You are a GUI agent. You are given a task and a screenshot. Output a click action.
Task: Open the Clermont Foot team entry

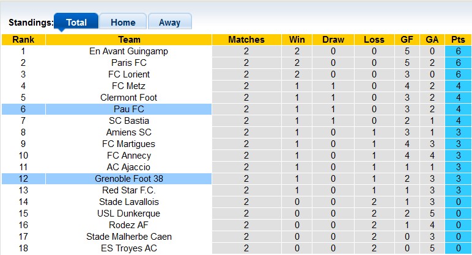pyautogui.click(x=128, y=98)
